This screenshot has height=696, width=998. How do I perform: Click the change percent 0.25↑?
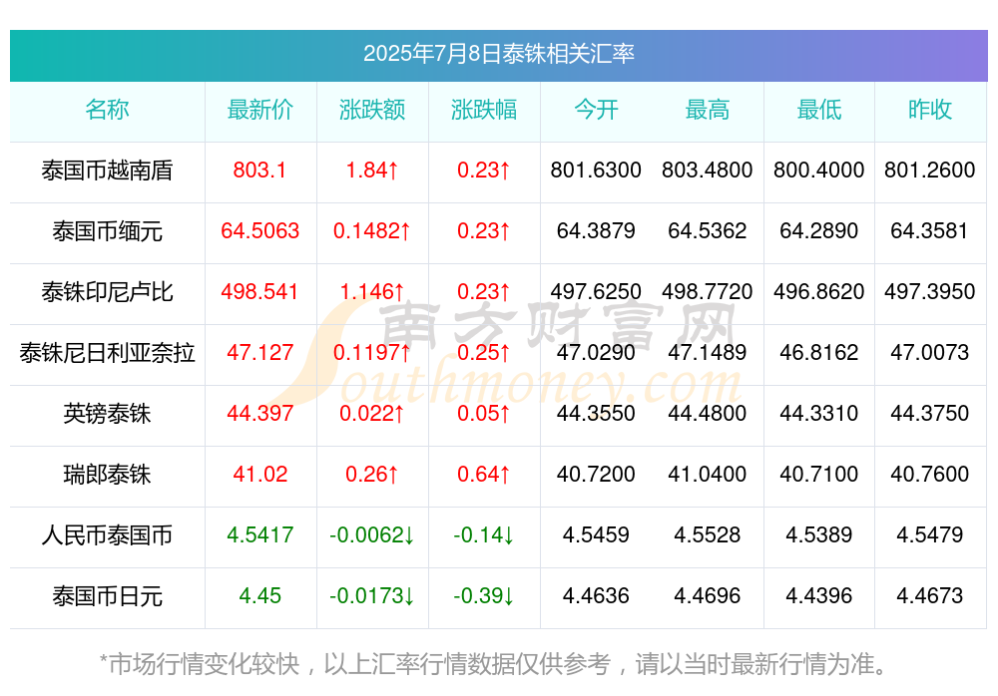[x=484, y=352]
